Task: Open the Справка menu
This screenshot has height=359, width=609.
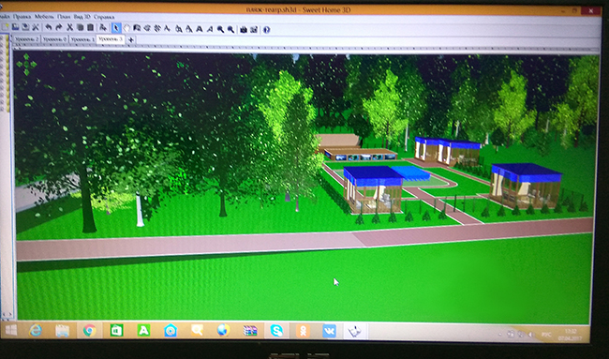Action: click(104, 18)
